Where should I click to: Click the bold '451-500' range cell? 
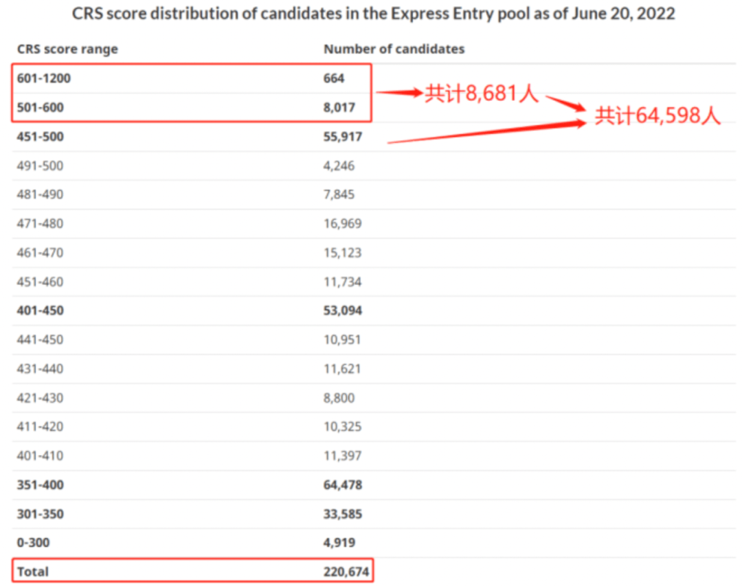click(41, 137)
